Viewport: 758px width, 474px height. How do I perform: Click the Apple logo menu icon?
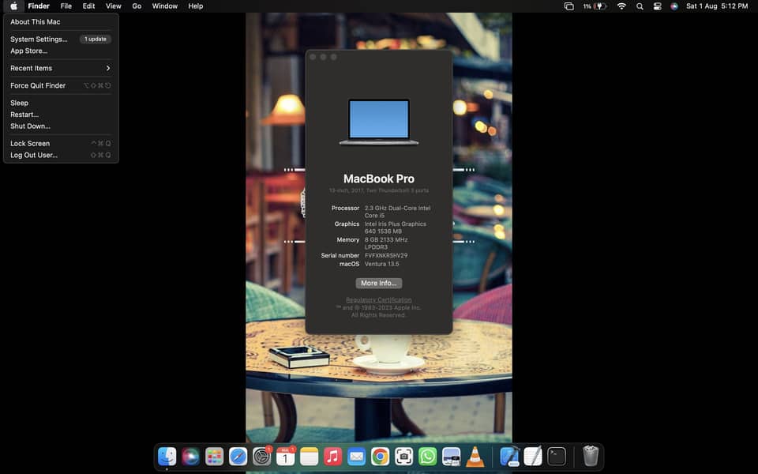(x=14, y=6)
